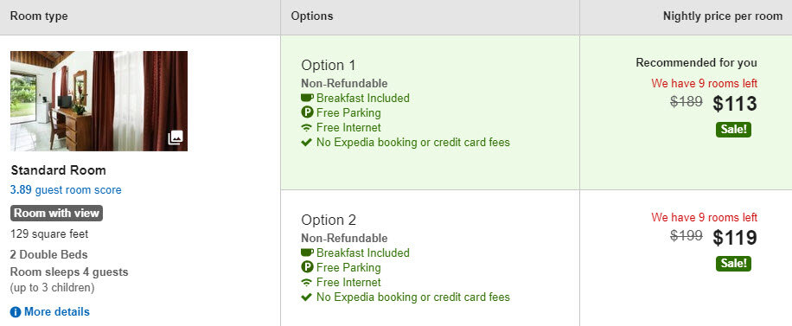Click Option 1 free parking P icon
Viewport: 792px width, 326px height.
coord(307,112)
